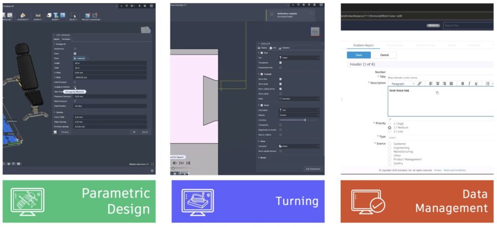The image size is (497, 227).
Task: Justify the description text
Action: [x=451, y=83]
